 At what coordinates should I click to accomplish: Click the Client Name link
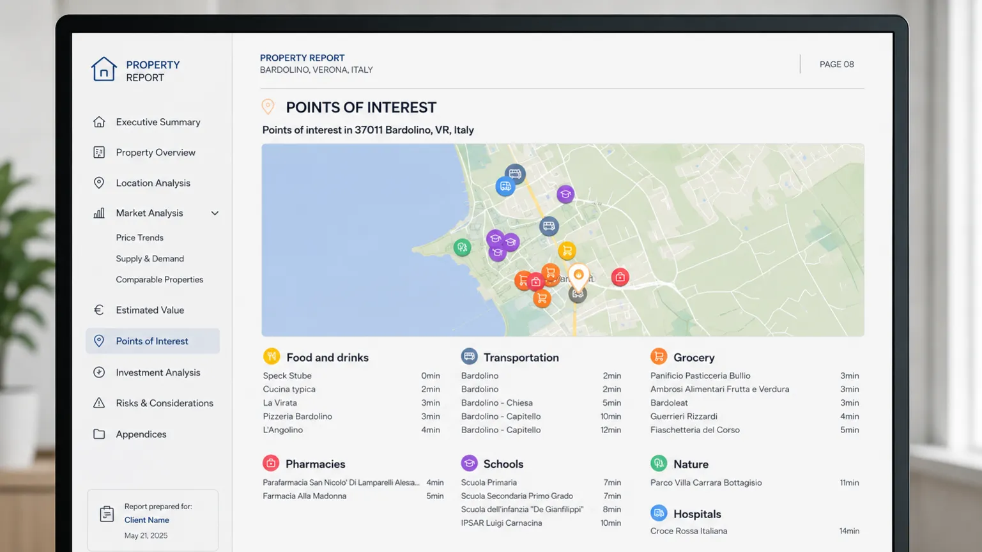(146, 520)
